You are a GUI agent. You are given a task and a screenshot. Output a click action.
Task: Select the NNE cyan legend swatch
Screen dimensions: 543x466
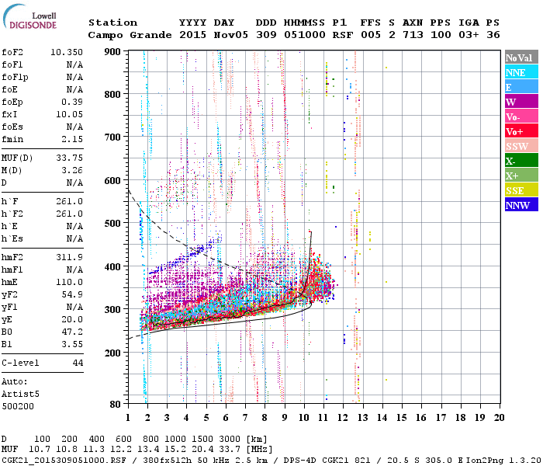[x=521, y=72]
